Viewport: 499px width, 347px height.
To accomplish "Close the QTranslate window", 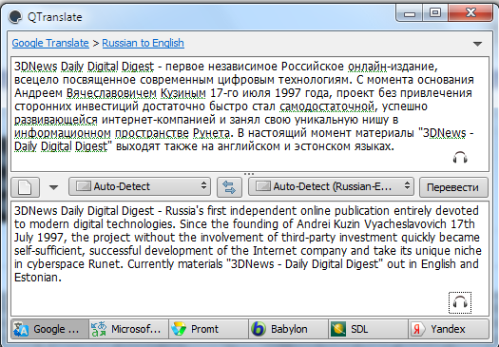I will (x=470, y=13).
